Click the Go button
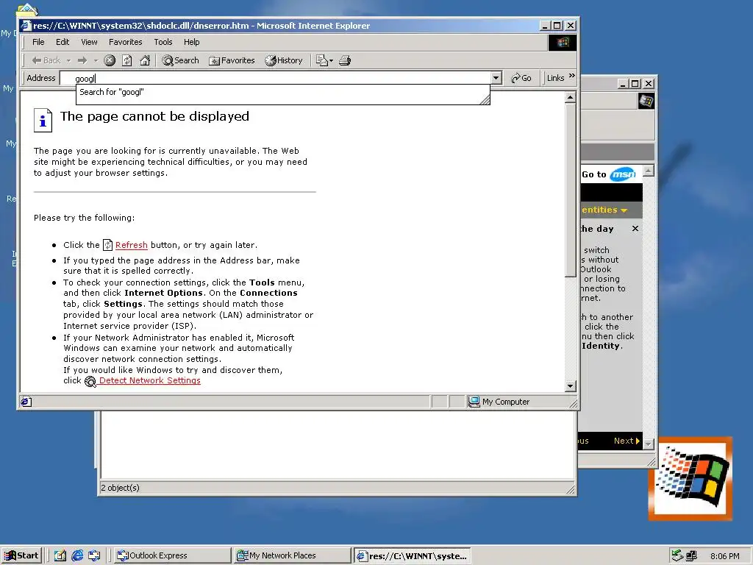The height and width of the screenshot is (565, 753). pyautogui.click(x=521, y=78)
